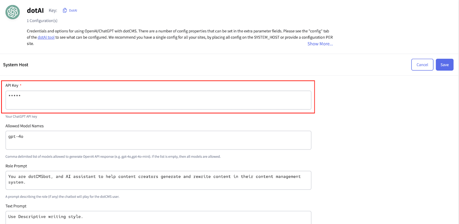Click the Allowed Model Names label
The image size is (459, 224).
click(25, 126)
